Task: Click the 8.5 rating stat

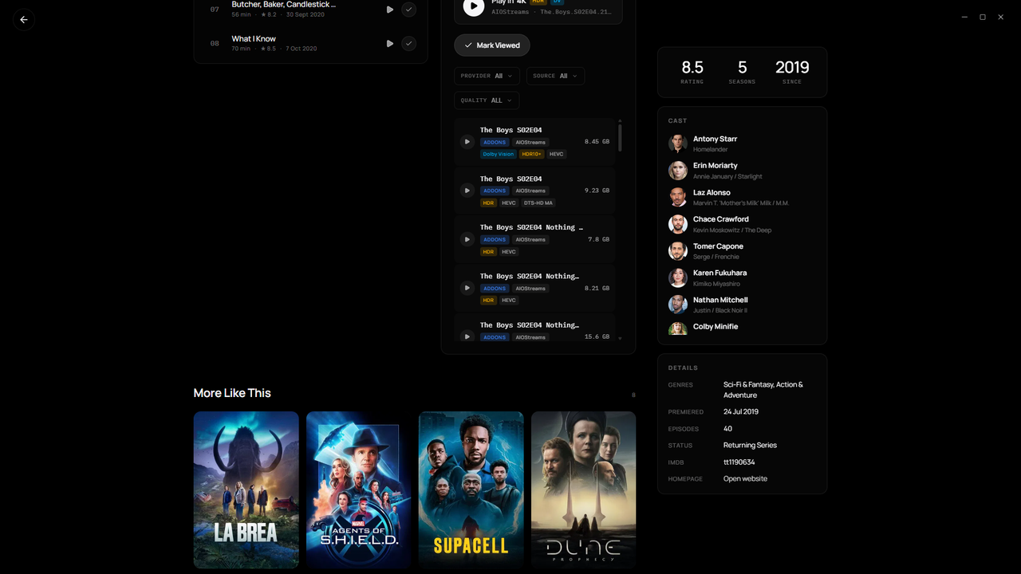Action: (x=692, y=72)
